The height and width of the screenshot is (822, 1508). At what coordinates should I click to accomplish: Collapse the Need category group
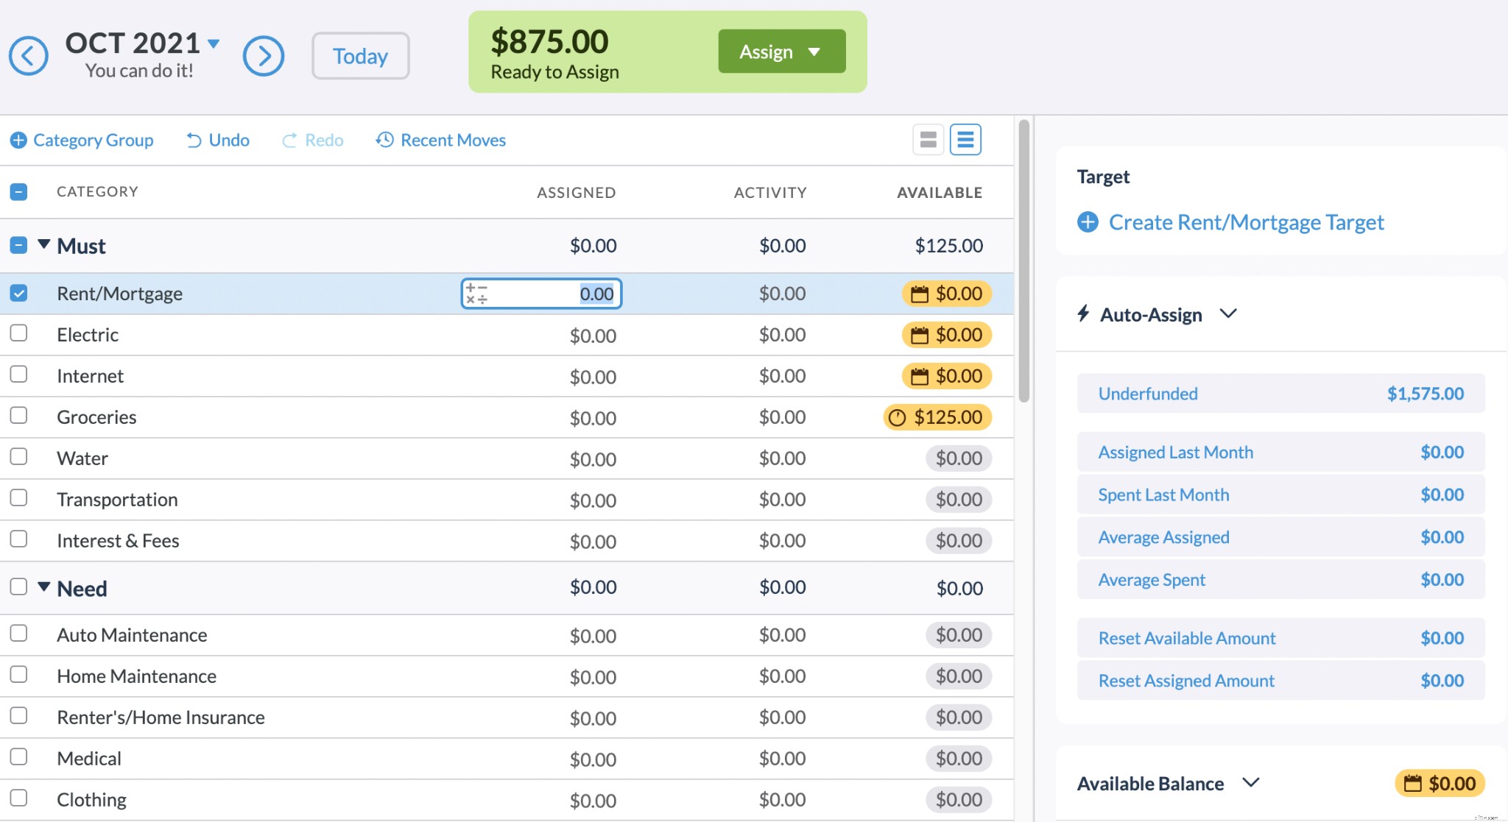point(44,587)
